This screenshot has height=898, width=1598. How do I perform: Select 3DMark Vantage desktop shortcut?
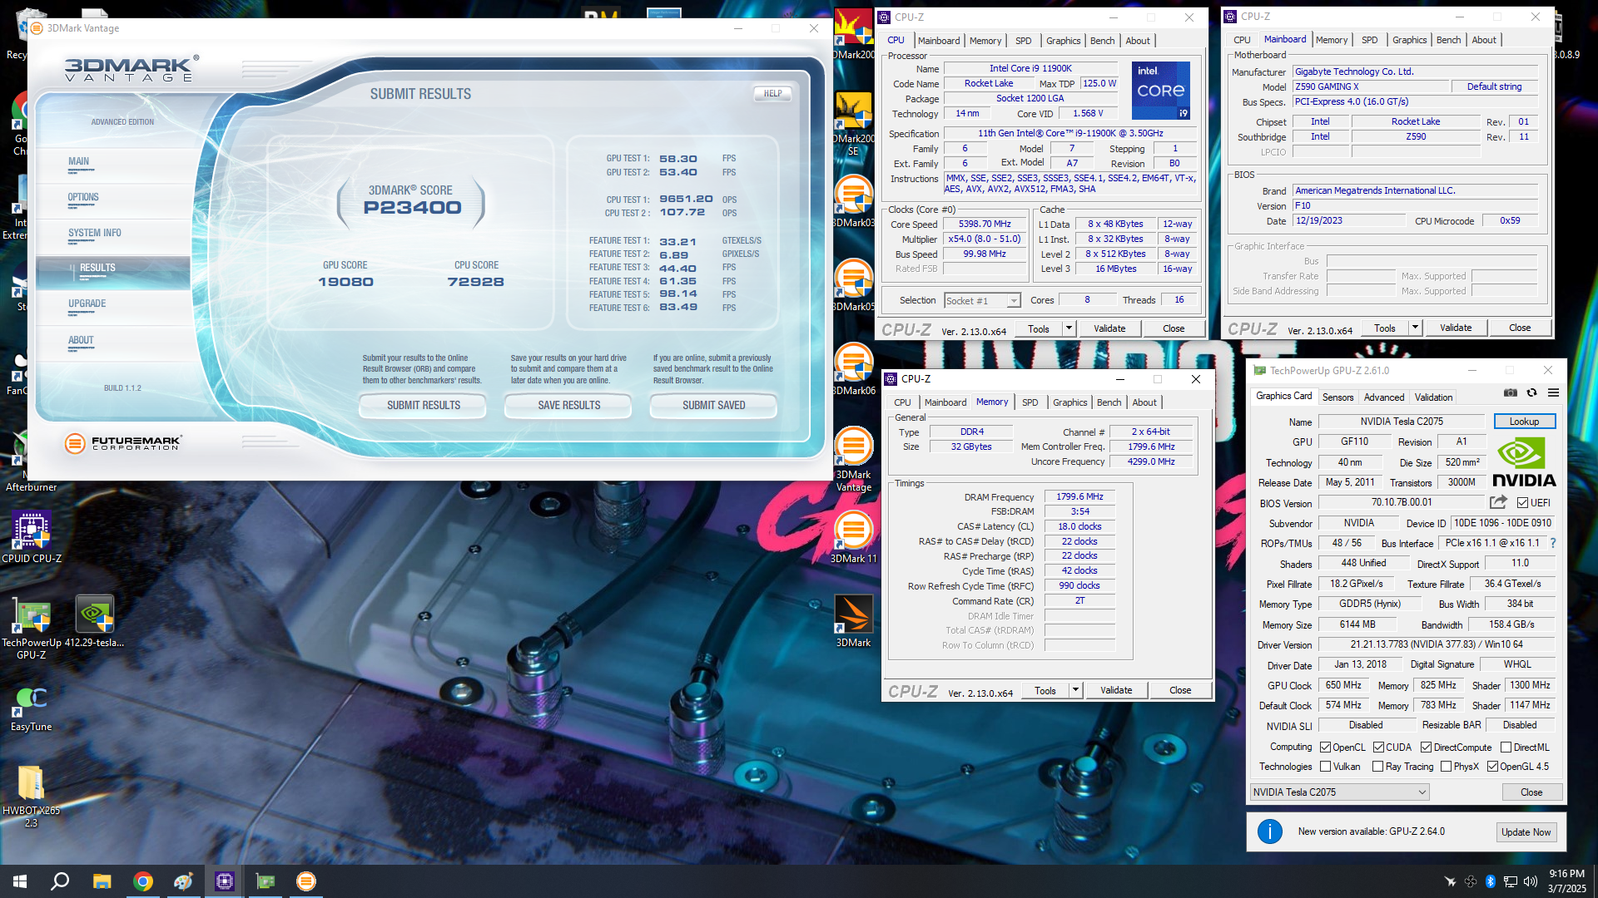[x=854, y=460]
